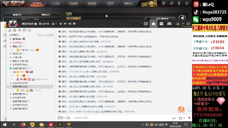228x128 pixels.
Task: Click the game shield security icon in the top bar
Action: 164,3
